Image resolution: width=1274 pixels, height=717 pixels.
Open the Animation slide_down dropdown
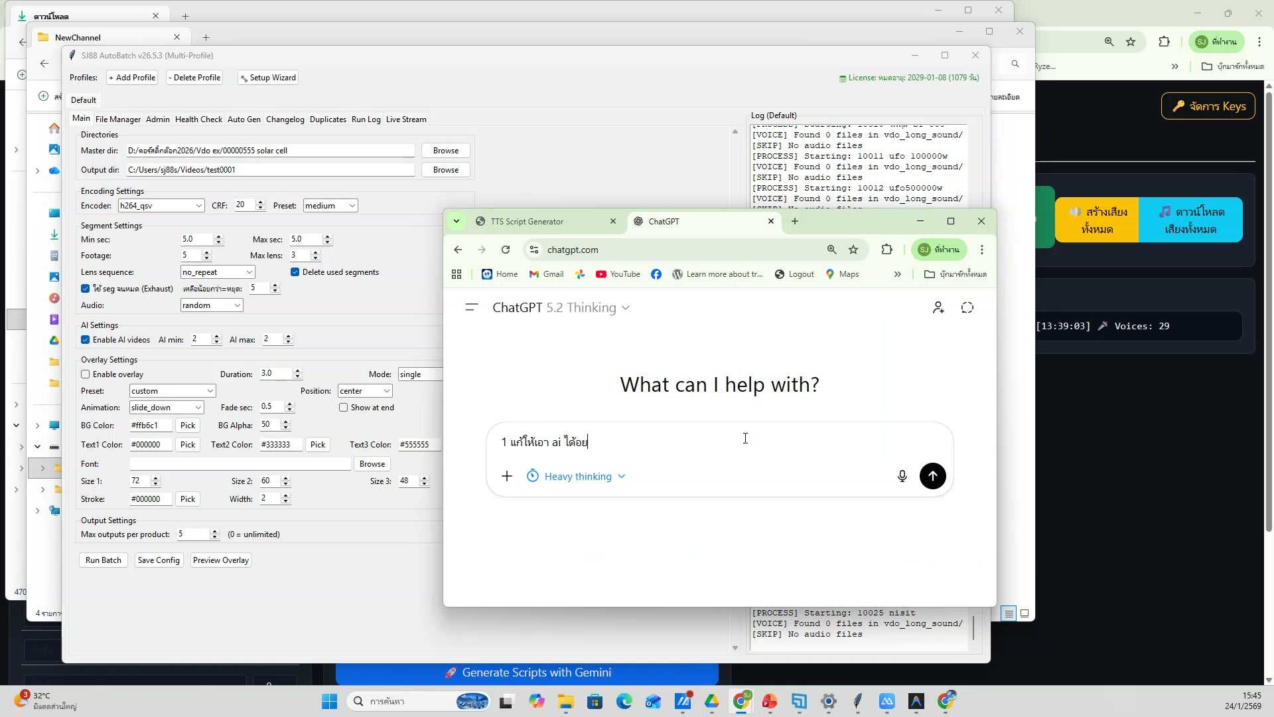pos(167,408)
